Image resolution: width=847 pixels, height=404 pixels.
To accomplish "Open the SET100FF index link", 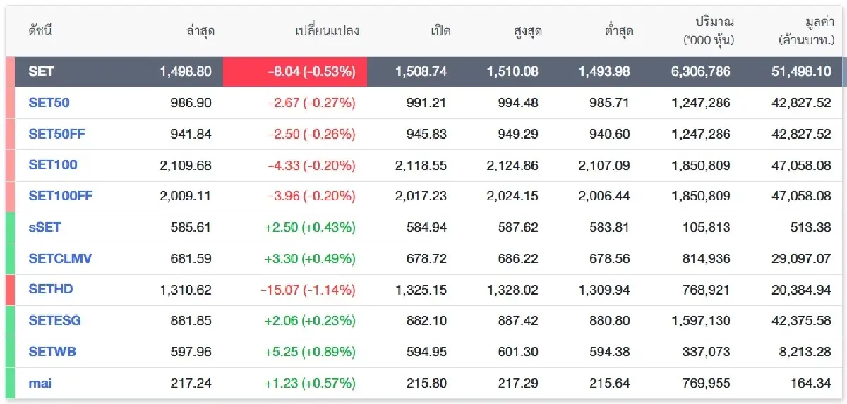I will pyautogui.click(x=61, y=196).
